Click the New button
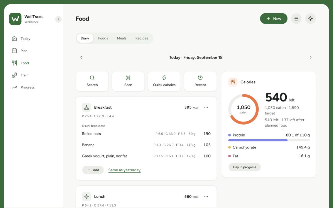 pyautogui.click(x=274, y=19)
